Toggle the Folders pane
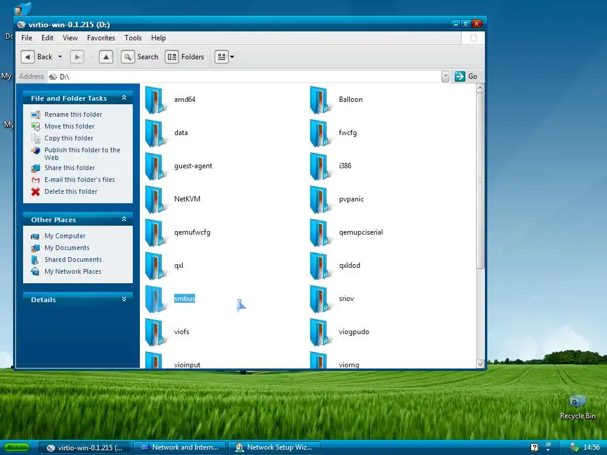Screen dimensions: 607x455 click(x=185, y=57)
